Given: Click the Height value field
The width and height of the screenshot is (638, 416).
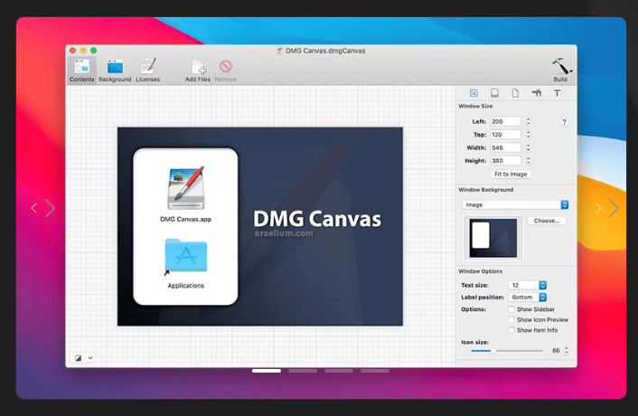Looking at the screenshot, I should pyautogui.click(x=505, y=160).
